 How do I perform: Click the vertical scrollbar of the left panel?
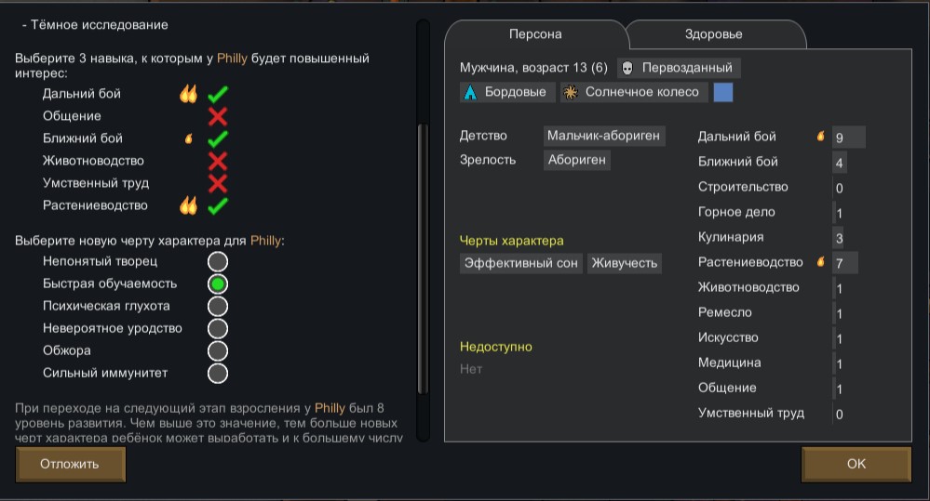[x=423, y=258]
